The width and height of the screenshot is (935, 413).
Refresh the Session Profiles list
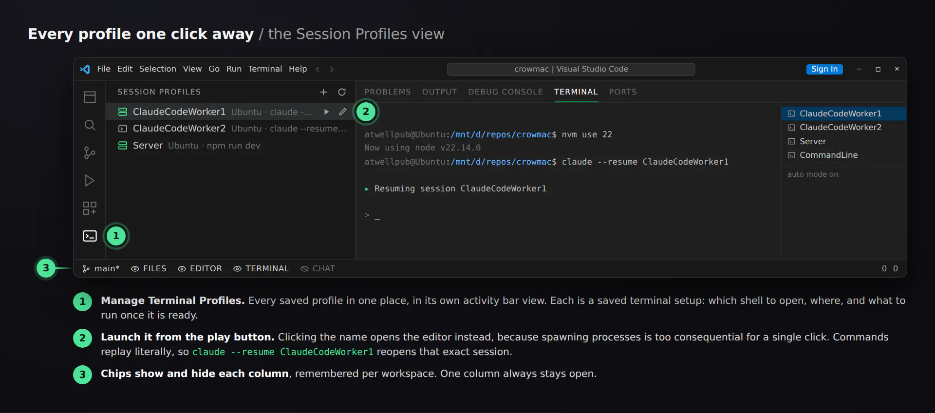342,92
